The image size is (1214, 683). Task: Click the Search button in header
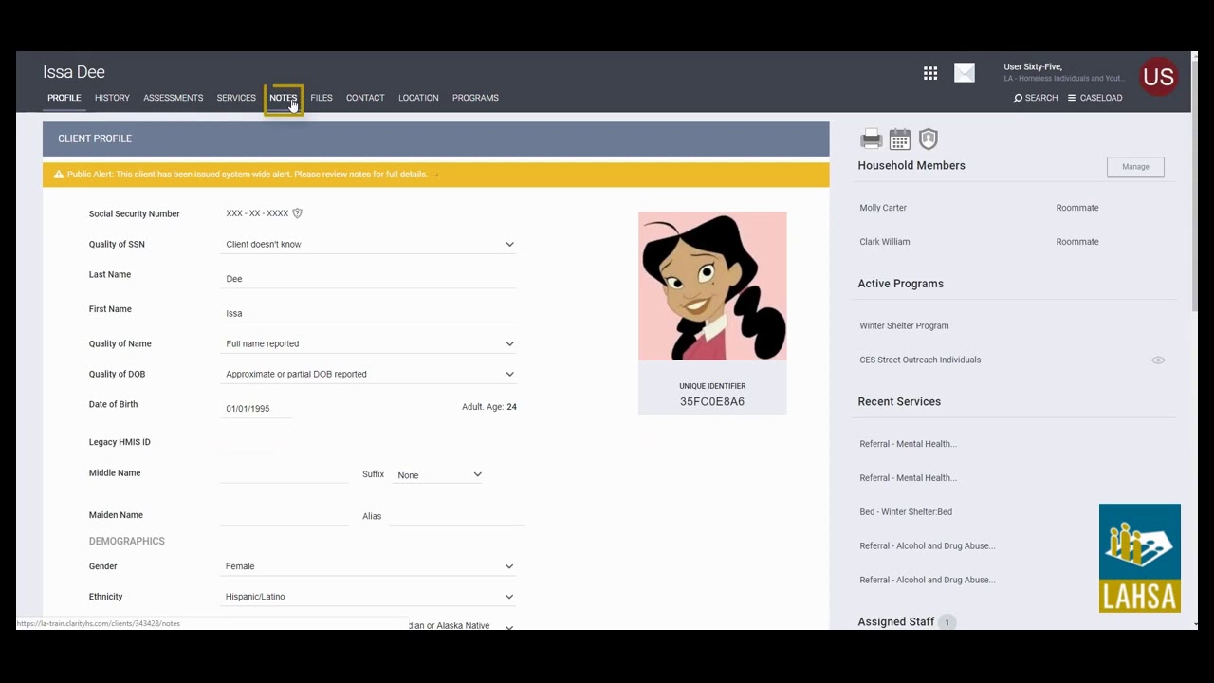pos(1036,98)
